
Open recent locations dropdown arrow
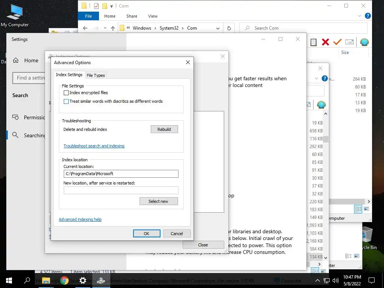point(105,28)
